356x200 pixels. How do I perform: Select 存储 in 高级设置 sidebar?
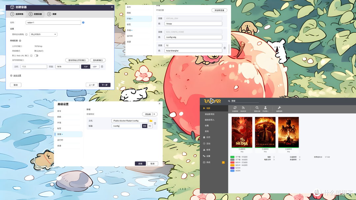tap(68, 134)
